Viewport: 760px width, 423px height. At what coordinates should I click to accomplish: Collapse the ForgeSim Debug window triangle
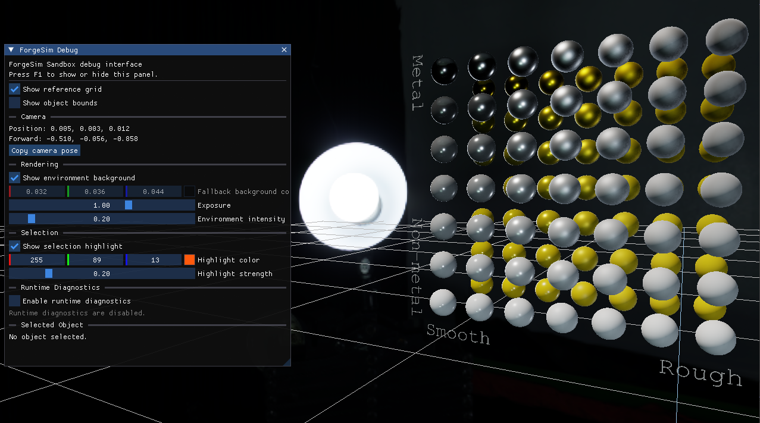11,50
